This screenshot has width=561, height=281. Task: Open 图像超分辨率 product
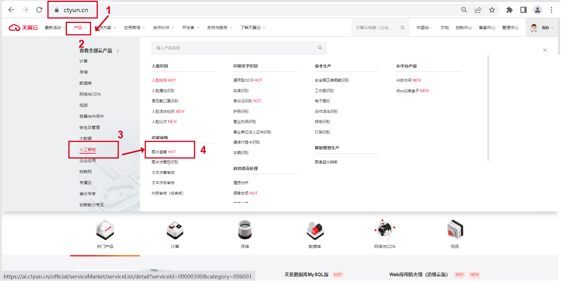[x=326, y=162]
